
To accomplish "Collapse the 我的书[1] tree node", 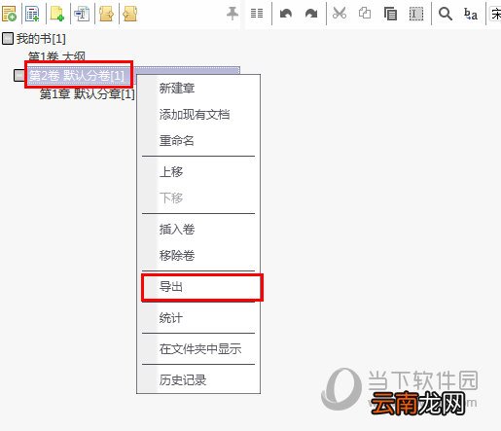I will pos(8,38).
